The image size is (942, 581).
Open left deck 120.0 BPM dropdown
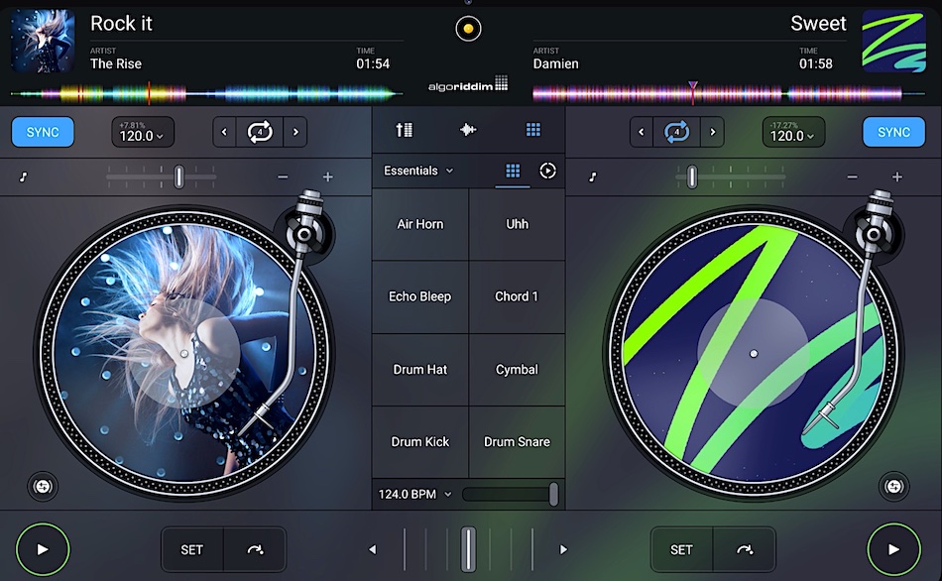tap(143, 132)
